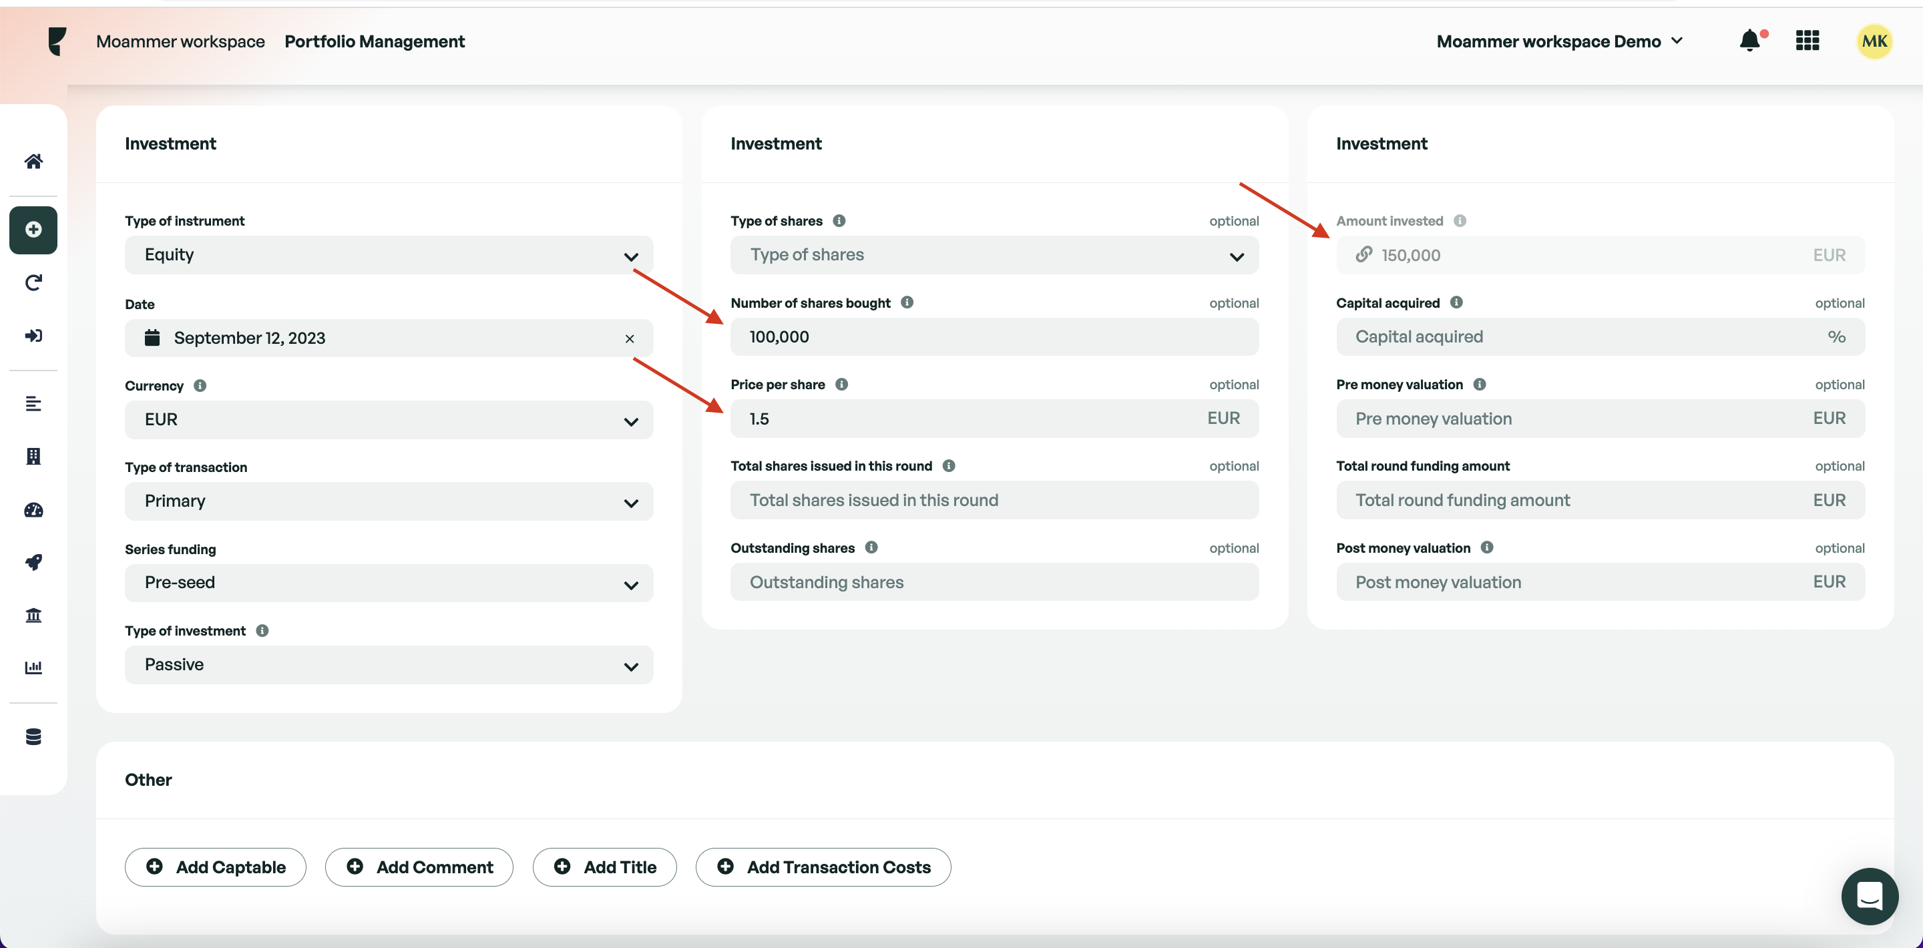The height and width of the screenshot is (948, 1923).
Task: Click Capital acquired info icon
Action: coord(1456,302)
